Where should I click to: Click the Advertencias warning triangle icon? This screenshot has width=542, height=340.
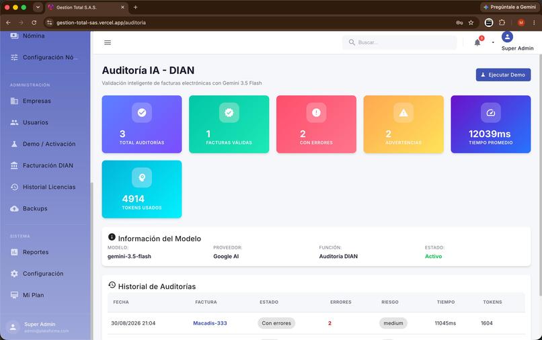(403, 113)
